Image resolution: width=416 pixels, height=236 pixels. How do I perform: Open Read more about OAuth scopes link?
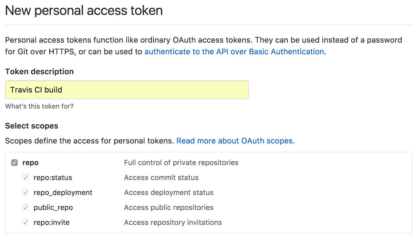(x=235, y=141)
